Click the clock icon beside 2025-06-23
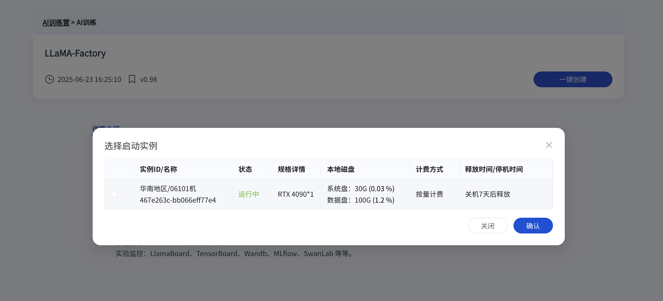Screen dimensions: 663x301 coord(49,79)
